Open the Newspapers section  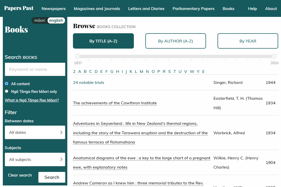53,8
